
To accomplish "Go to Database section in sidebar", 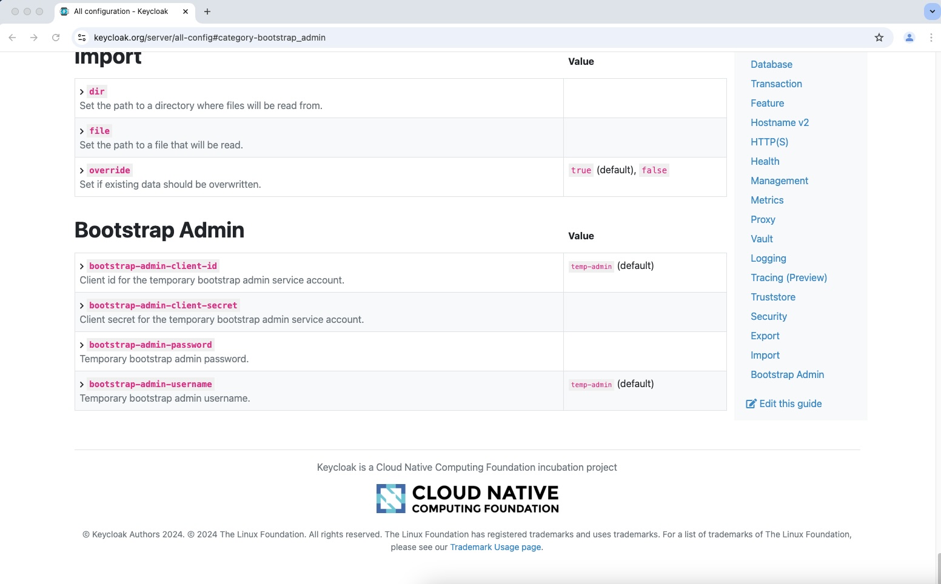I will coord(771,64).
